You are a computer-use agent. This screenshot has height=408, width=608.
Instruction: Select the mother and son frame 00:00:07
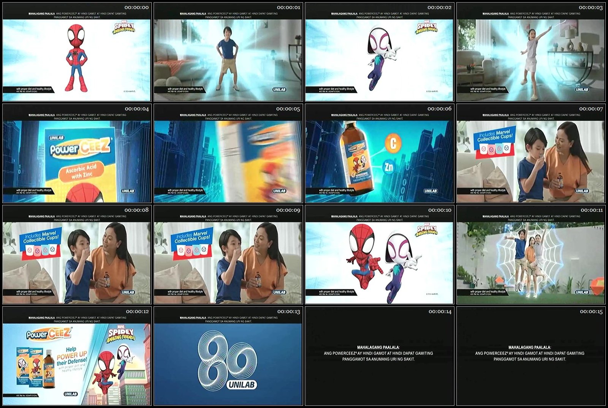[x=530, y=153]
